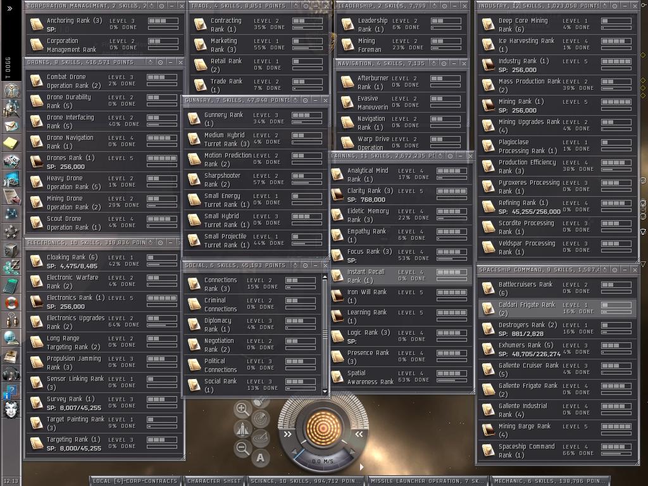Click the coins with Z icon in sidebar

coord(11,267)
